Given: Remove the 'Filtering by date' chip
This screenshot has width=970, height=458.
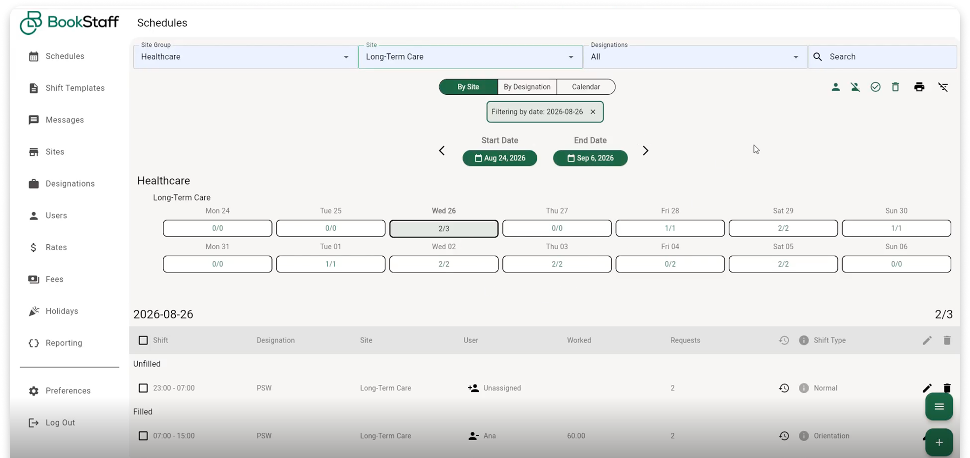Looking at the screenshot, I should point(593,112).
